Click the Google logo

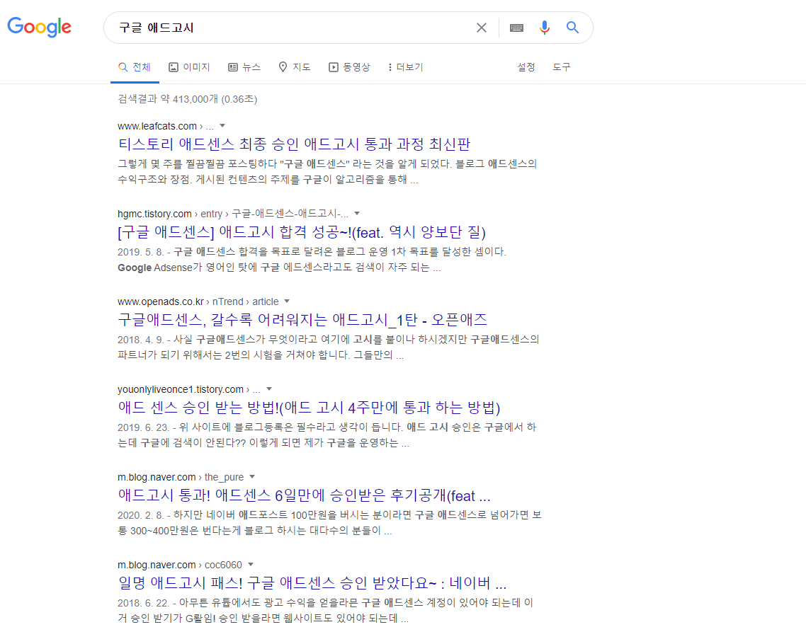pyautogui.click(x=40, y=27)
